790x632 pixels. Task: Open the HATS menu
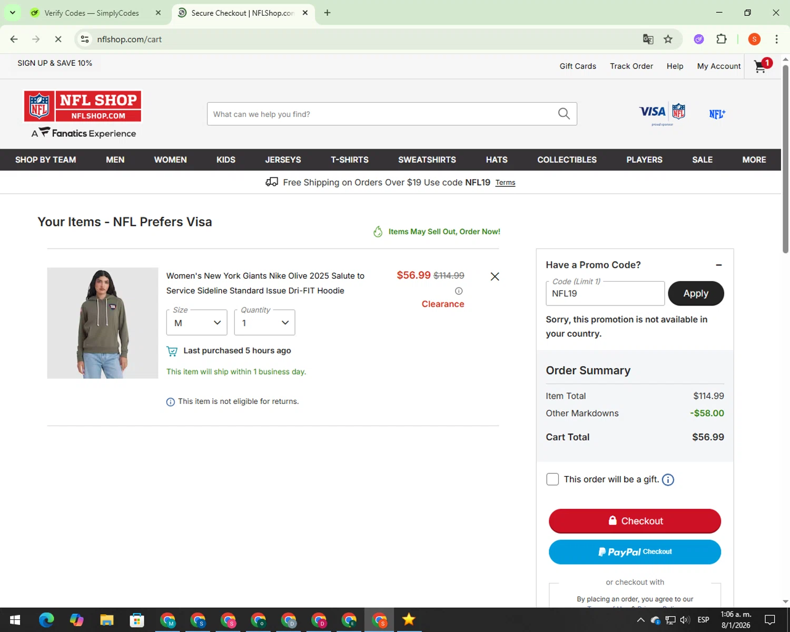tap(497, 160)
